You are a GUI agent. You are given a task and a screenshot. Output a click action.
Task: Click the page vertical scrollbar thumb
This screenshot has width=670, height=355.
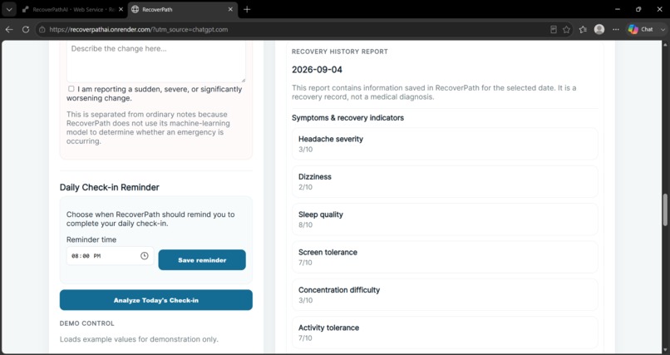[x=665, y=210]
